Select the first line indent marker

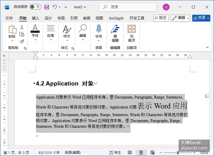coord(35,53)
